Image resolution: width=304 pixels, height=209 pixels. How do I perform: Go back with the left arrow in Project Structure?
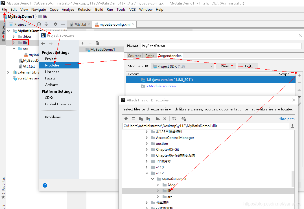(x=43, y=44)
